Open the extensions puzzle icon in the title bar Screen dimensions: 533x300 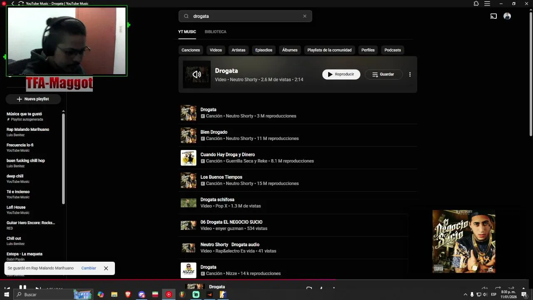pyautogui.click(x=476, y=3)
